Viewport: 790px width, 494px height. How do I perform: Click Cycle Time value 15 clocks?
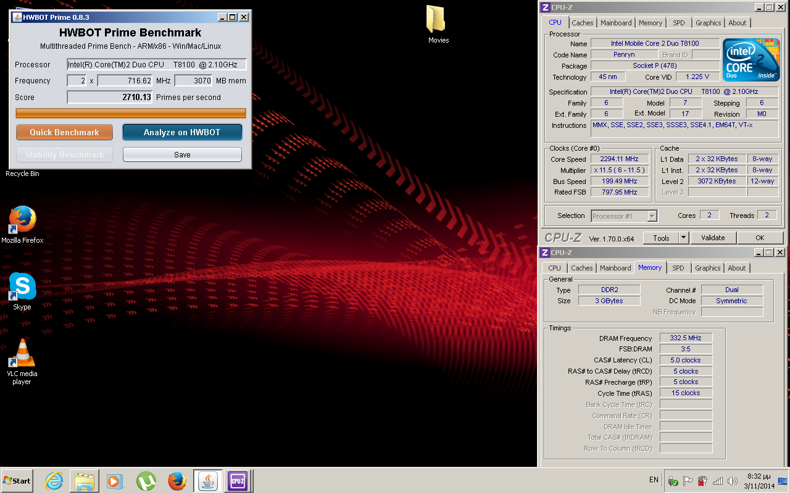point(686,393)
